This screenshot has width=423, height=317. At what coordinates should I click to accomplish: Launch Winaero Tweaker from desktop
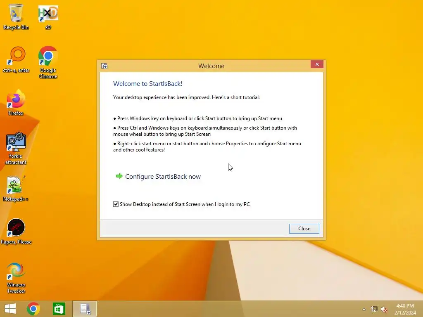[16, 278]
